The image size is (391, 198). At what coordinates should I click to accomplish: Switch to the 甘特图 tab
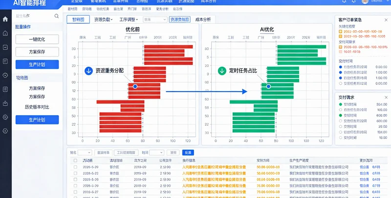pyautogui.click(x=78, y=20)
